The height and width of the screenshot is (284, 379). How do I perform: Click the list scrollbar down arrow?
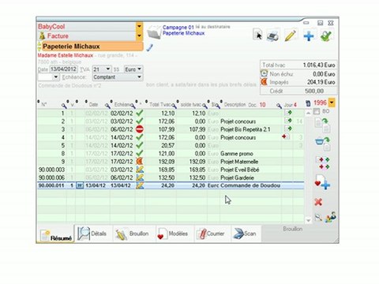pos(309,220)
